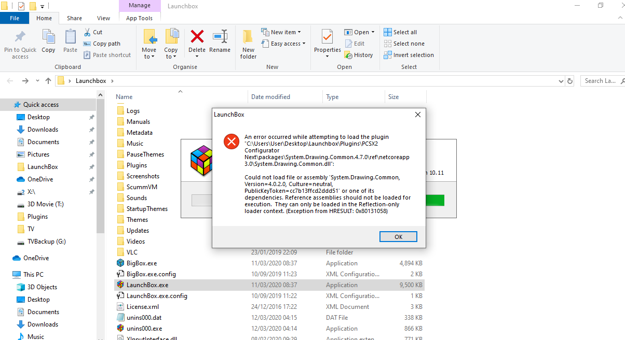This screenshot has height=340, width=625.
Task: Select Quick access in navigation pane
Action: tap(40, 105)
